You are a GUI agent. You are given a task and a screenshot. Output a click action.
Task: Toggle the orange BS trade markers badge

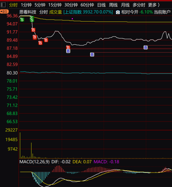point(5,12)
